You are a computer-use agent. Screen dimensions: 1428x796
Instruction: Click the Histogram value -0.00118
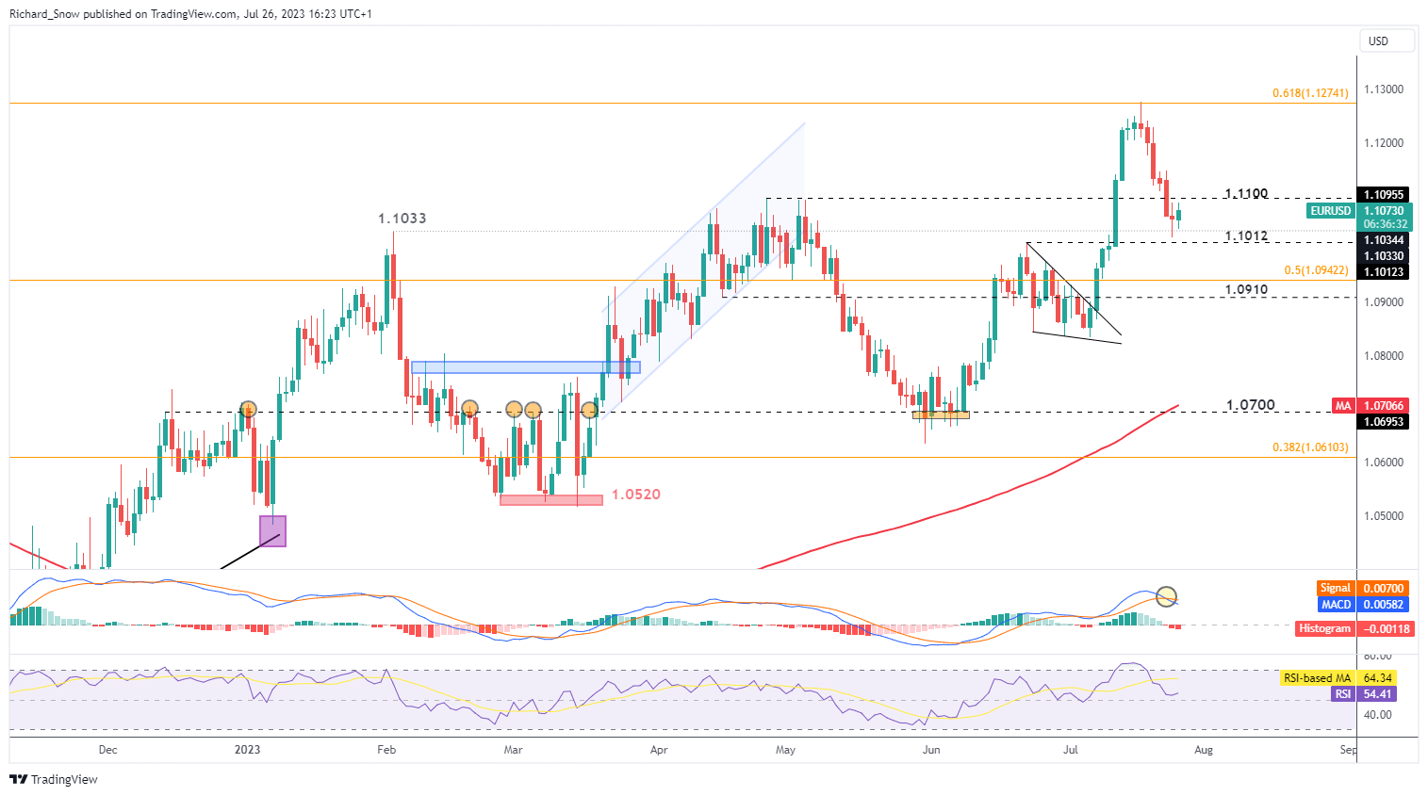[x=1386, y=628]
